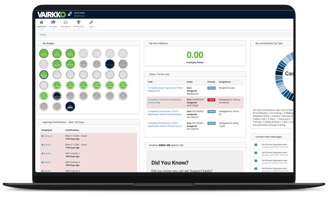Sort by the Priority column header

point(211,82)
